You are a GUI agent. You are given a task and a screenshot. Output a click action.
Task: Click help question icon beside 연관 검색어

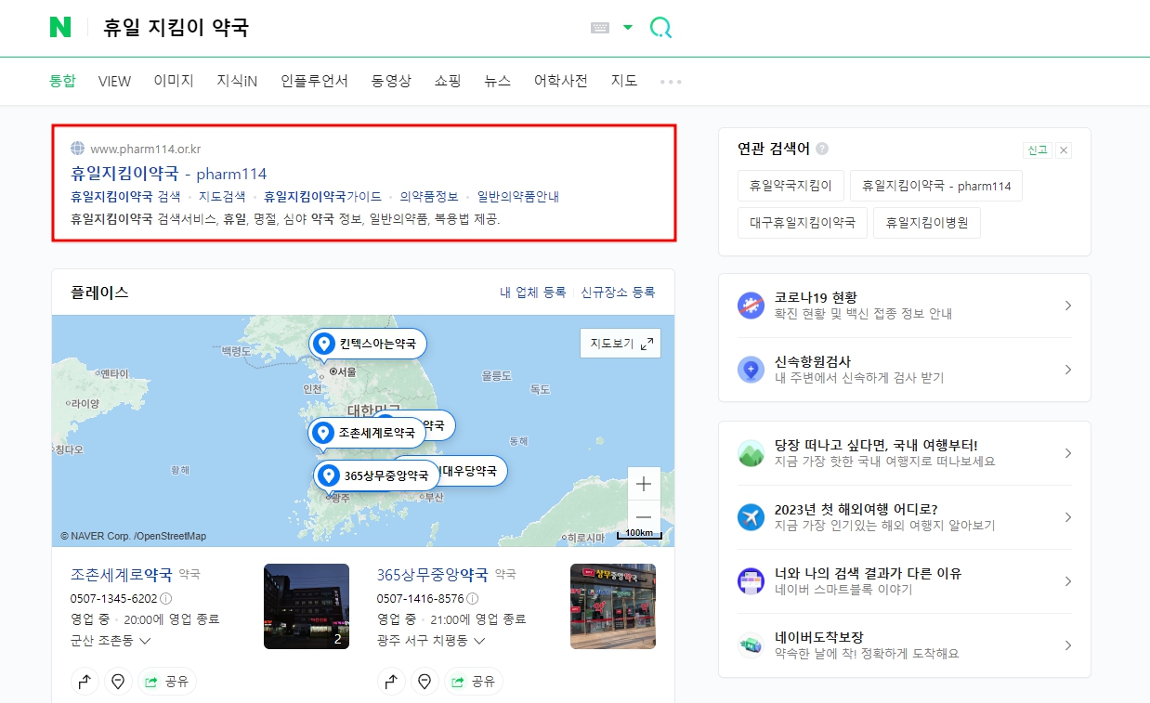point(822,149)
